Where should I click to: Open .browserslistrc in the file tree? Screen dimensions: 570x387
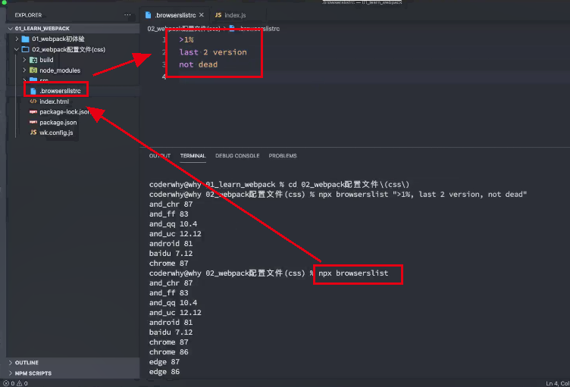pos(60,91)
